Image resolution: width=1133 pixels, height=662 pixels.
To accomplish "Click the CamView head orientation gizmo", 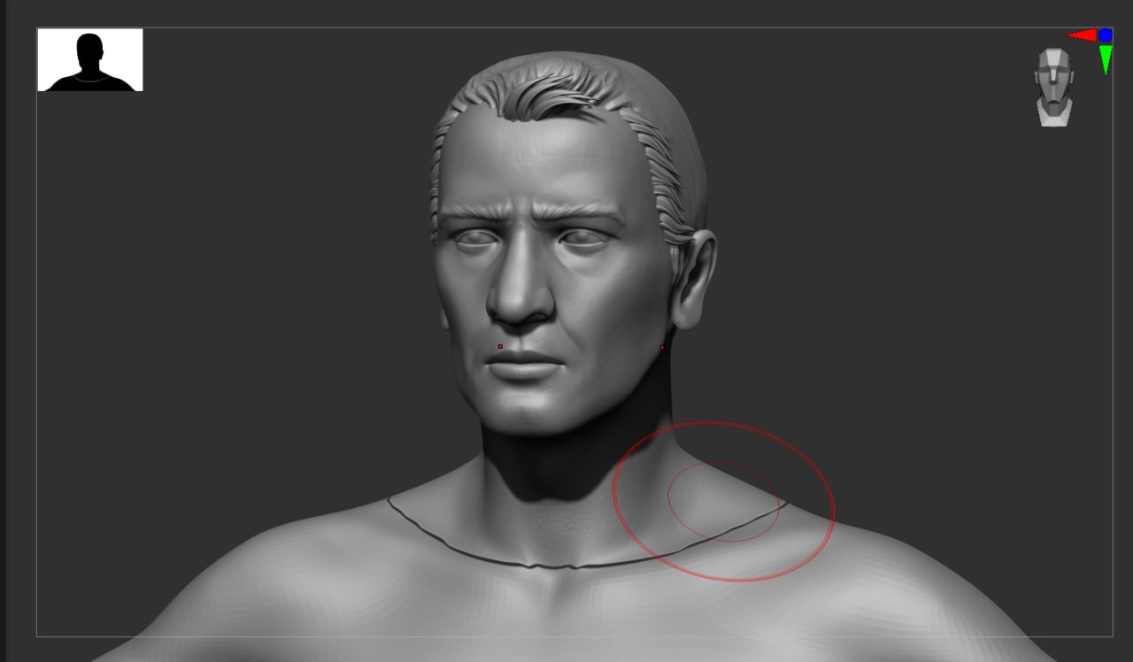I will tap(1054, 87).
